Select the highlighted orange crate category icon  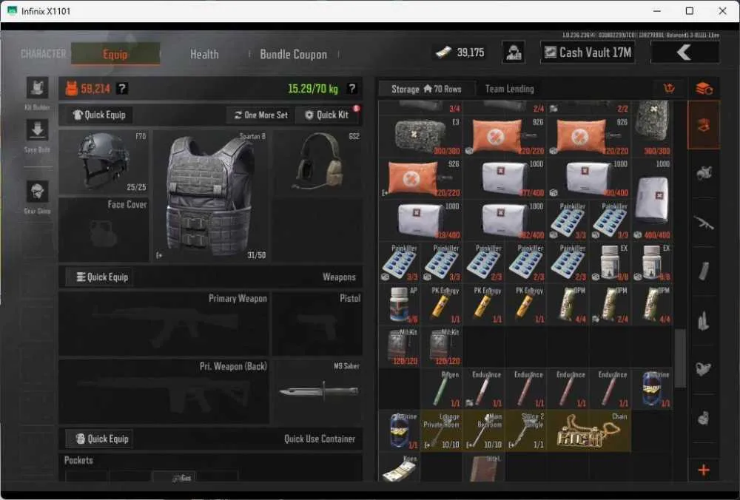click(704, 125)
